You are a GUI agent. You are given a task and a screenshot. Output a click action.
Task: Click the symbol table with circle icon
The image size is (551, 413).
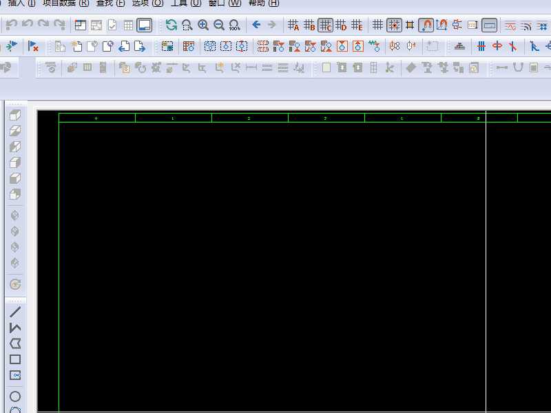(189, 46)
